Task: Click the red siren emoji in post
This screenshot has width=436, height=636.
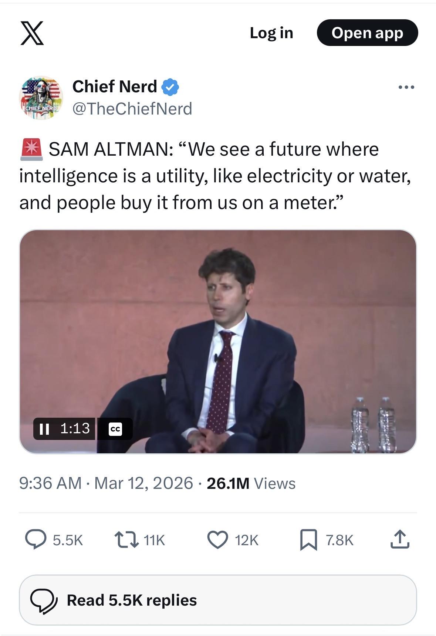Action: (31, 150)
